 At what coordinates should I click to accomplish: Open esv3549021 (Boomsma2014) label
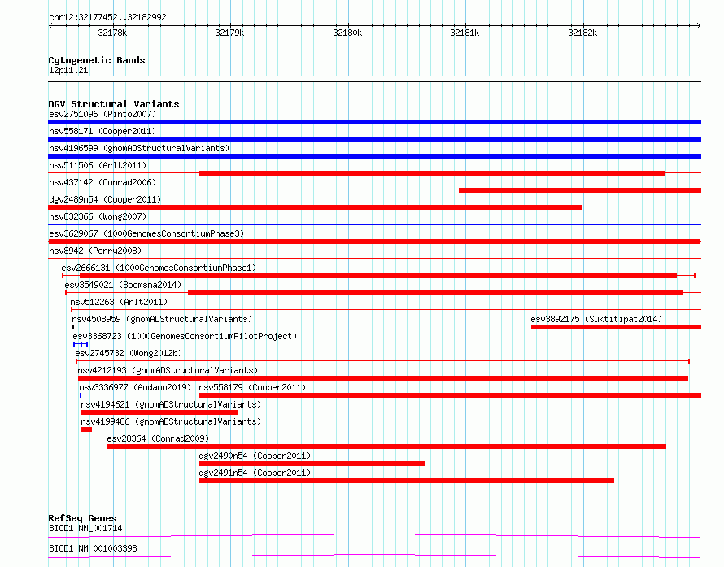point(123,285)
